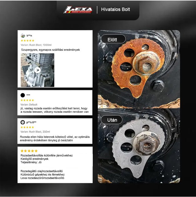Open the Hivatalos Bolt store label

pos(116,9)
